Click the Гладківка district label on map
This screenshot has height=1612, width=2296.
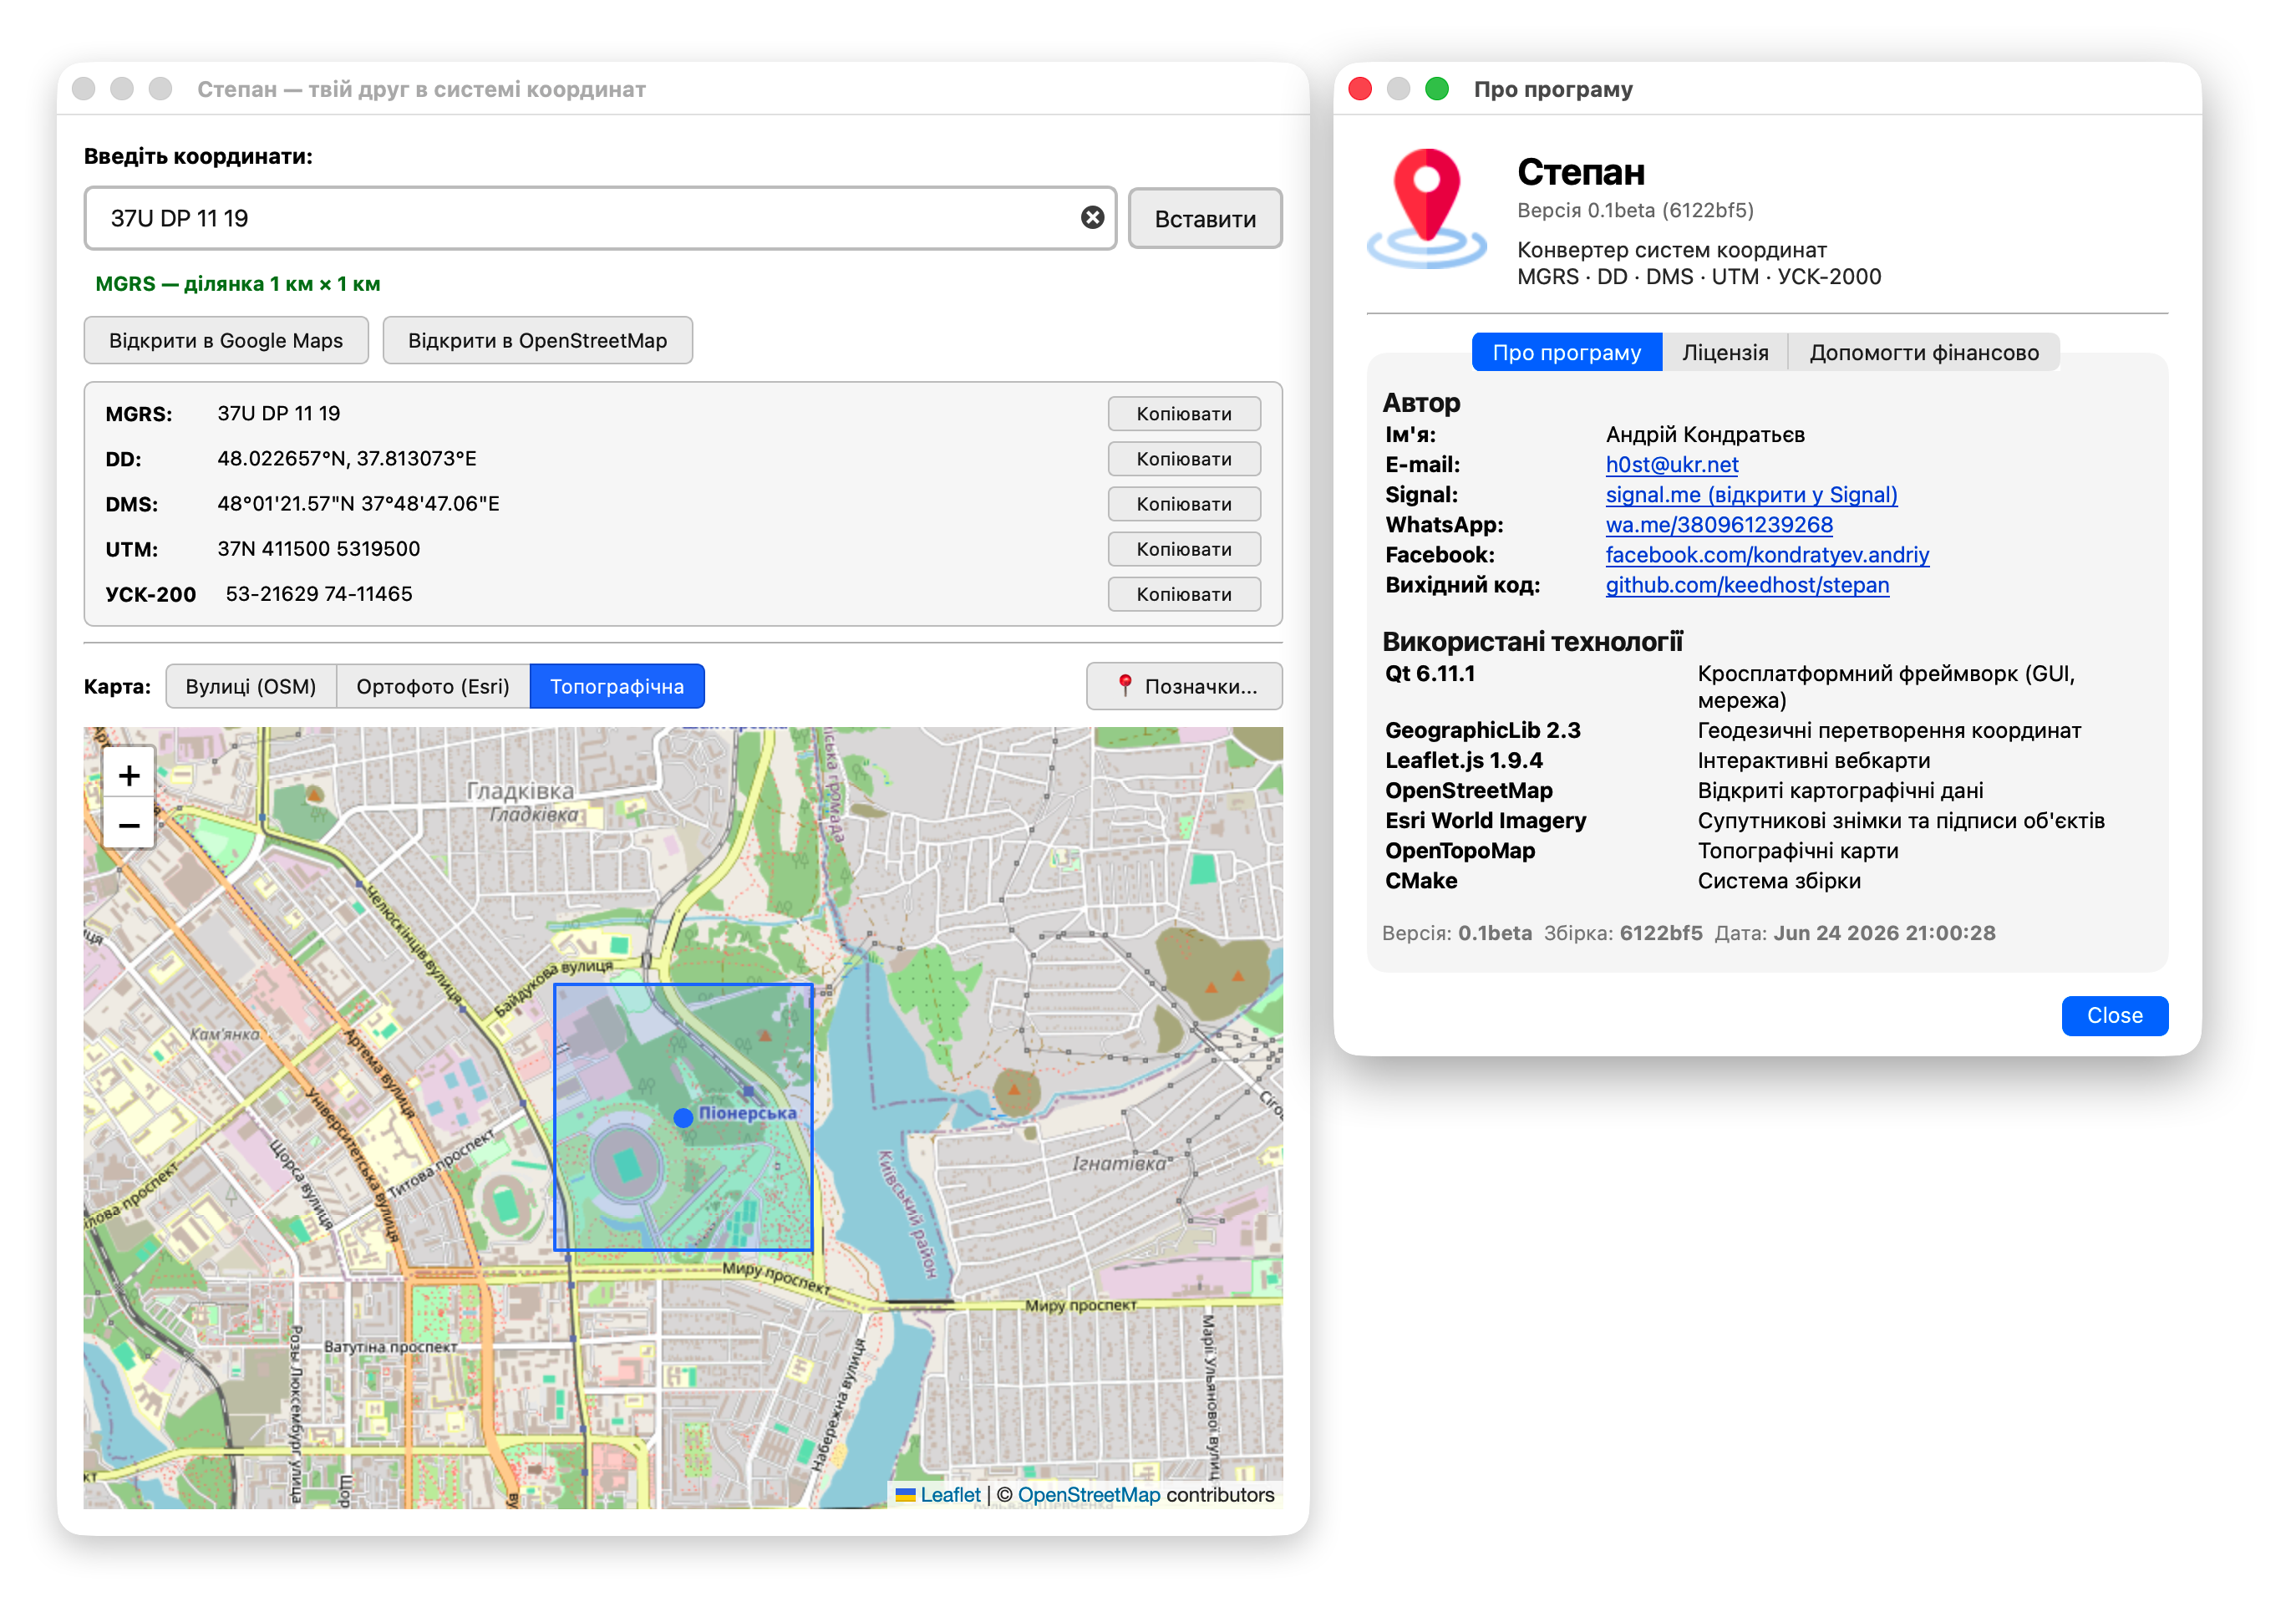click(x=520, y=790)
